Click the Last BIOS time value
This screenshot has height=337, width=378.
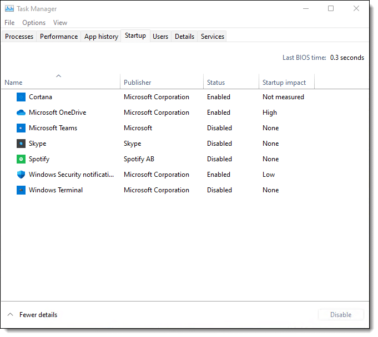coord(347,58)
